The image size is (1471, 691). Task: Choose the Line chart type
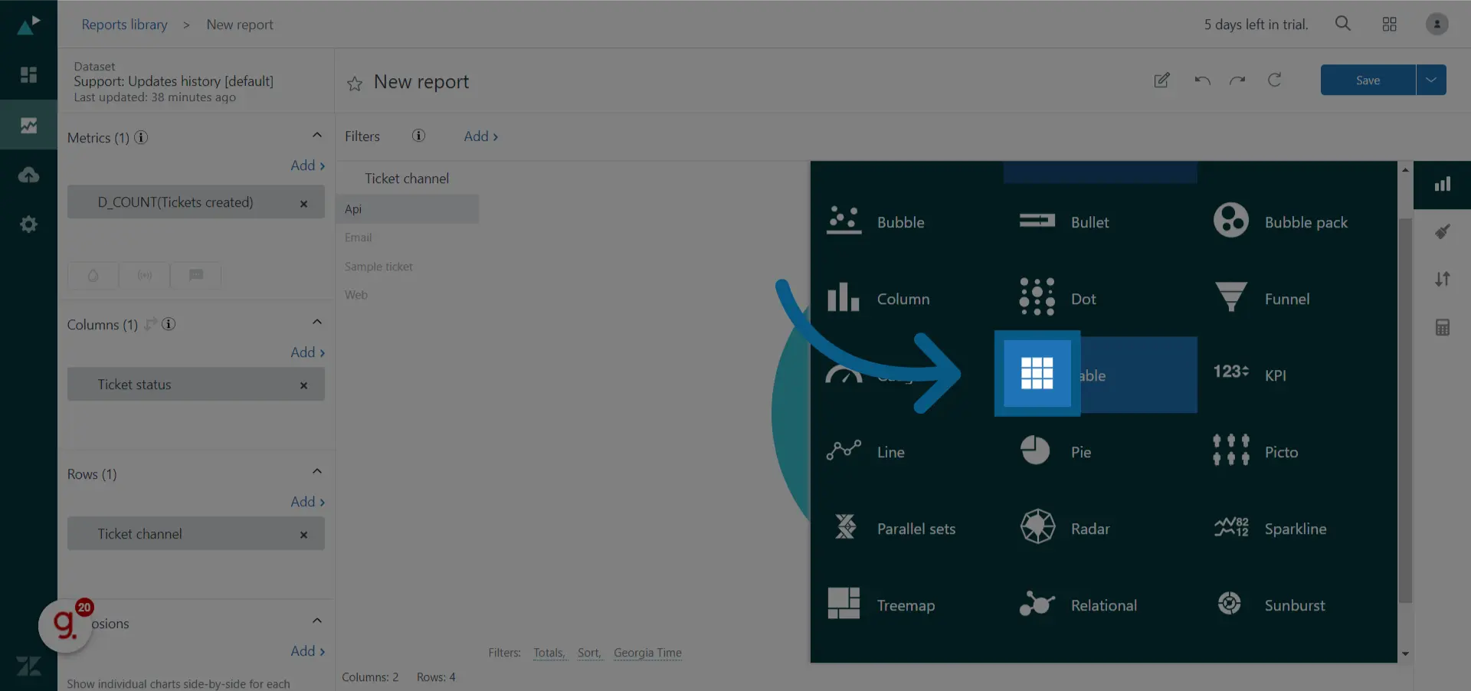coord(867,452)
